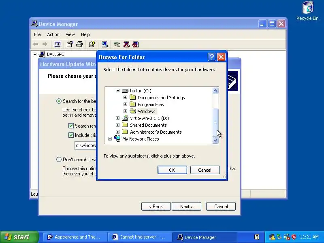The width and height of the screenshot is (324, 243).
Task: Toggle the console tree show/hide icon
Action: click(57, 44)
